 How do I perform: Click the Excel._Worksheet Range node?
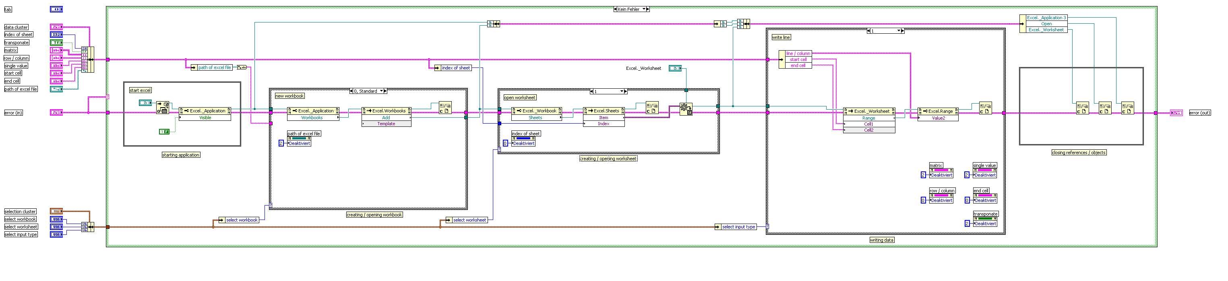(x=869, y=121)
